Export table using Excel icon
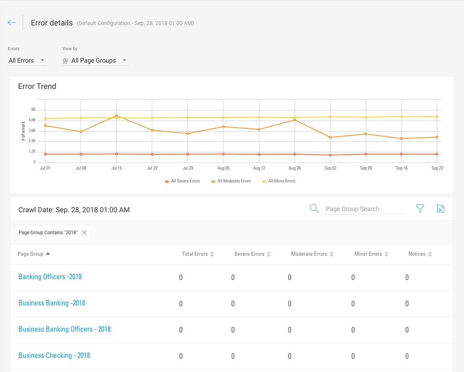 coord(440,209)
